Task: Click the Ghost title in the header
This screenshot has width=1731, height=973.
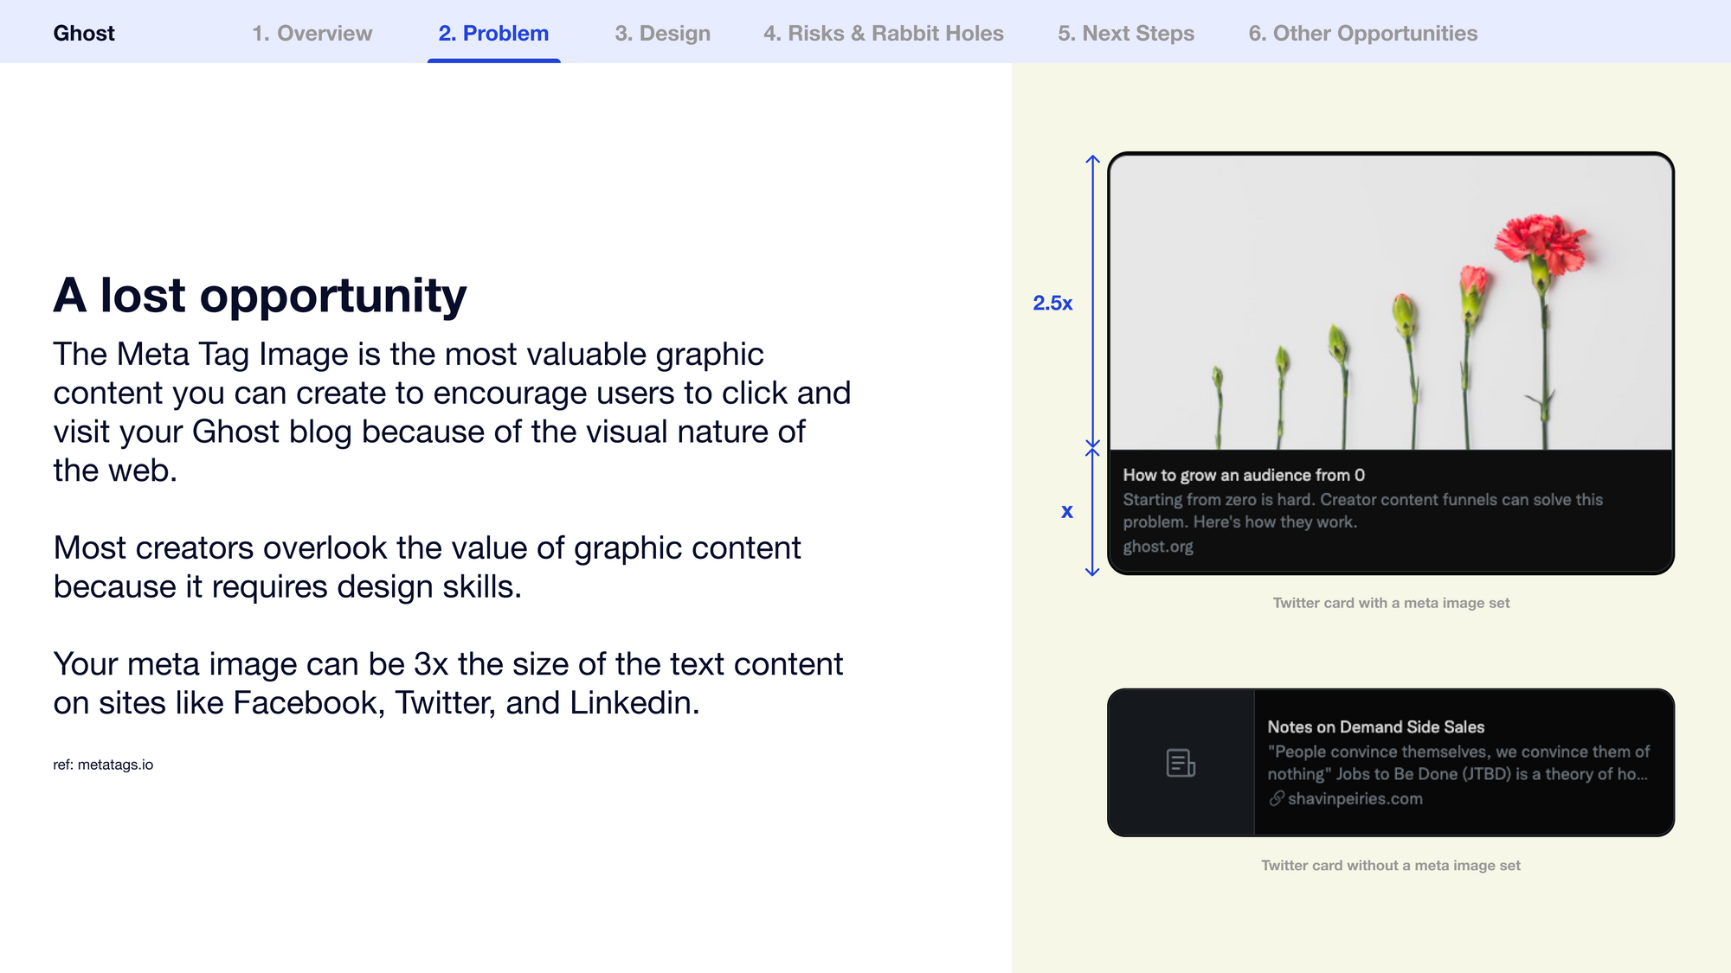Action: click(x=84, y=33)
